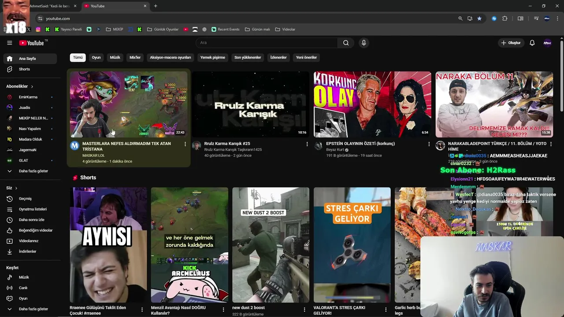
Task: Open Shorts from the sidebar
Action: (x=29, y=69)
